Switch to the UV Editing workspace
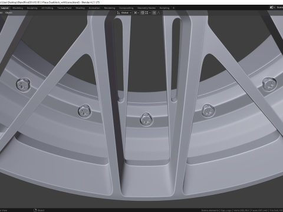 pos(47,8)
